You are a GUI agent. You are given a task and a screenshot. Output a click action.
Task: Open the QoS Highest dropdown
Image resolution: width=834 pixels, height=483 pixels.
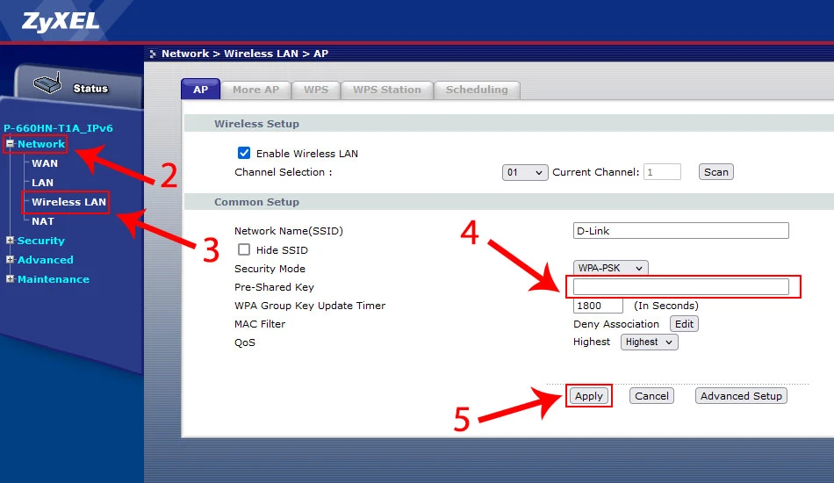(649, 342)
